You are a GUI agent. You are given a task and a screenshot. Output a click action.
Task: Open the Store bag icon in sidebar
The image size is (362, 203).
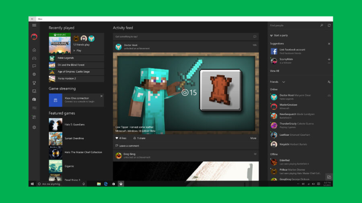34,99
